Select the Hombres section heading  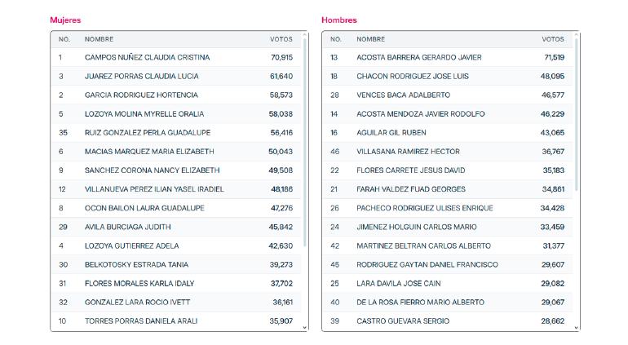[338, 20]
